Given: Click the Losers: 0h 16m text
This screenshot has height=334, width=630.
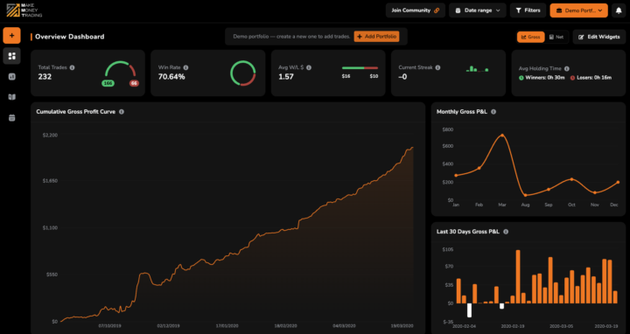Looking at the screenshot, I should pos(594,78).
